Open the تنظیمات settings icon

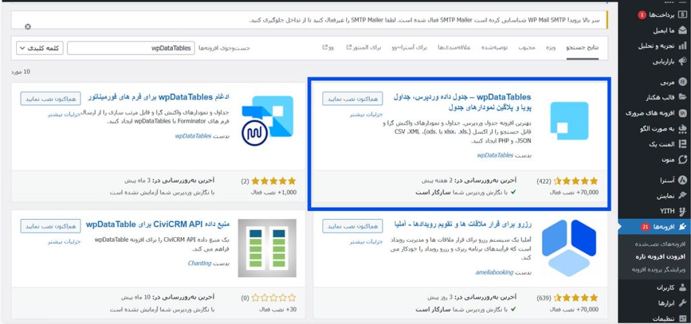click(x=682, y=319)
